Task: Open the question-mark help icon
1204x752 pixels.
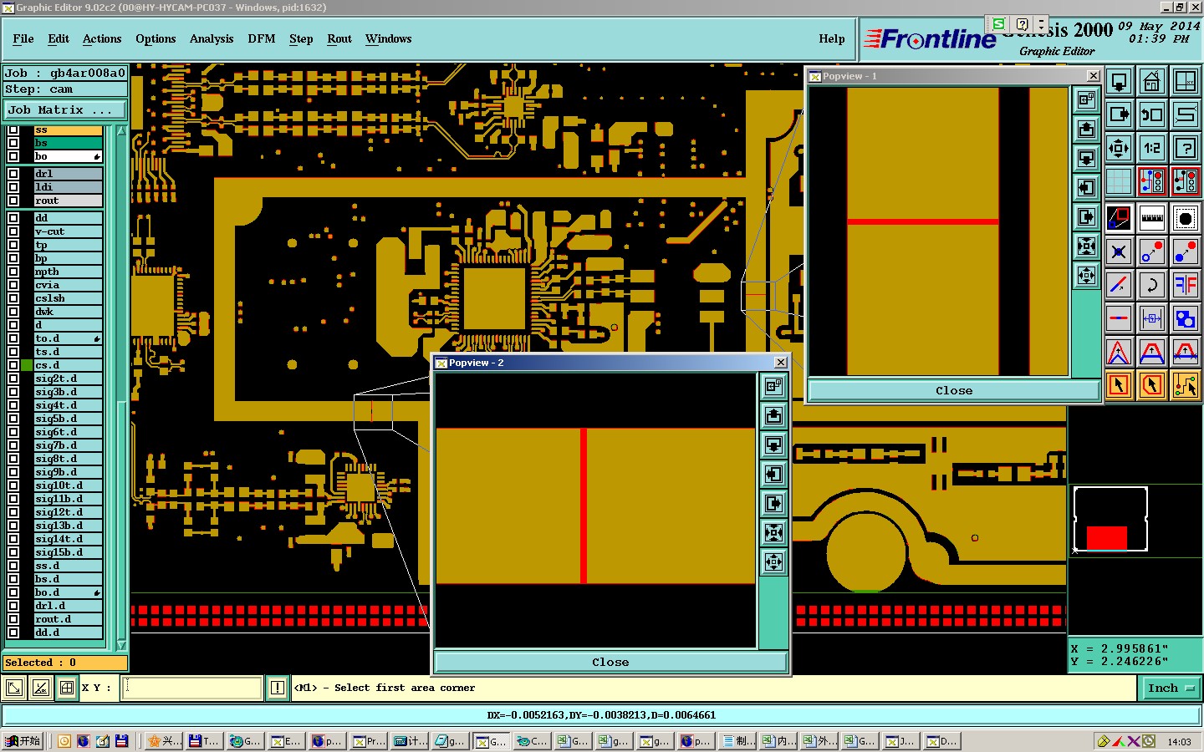Action: [x=1186, y=148]
